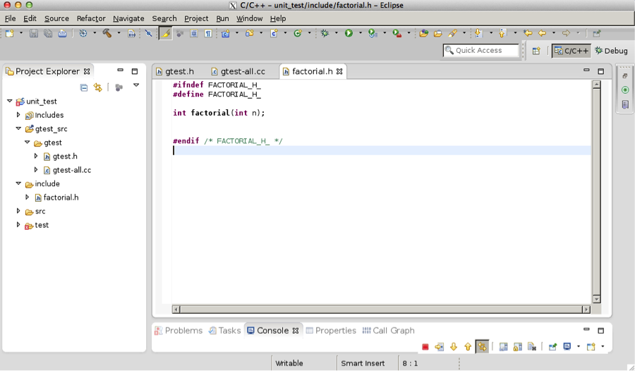This screenshot has height=371, width=635.
Task: Click Display Selected Console monitor icon
Action: click(x=567, y=347)
